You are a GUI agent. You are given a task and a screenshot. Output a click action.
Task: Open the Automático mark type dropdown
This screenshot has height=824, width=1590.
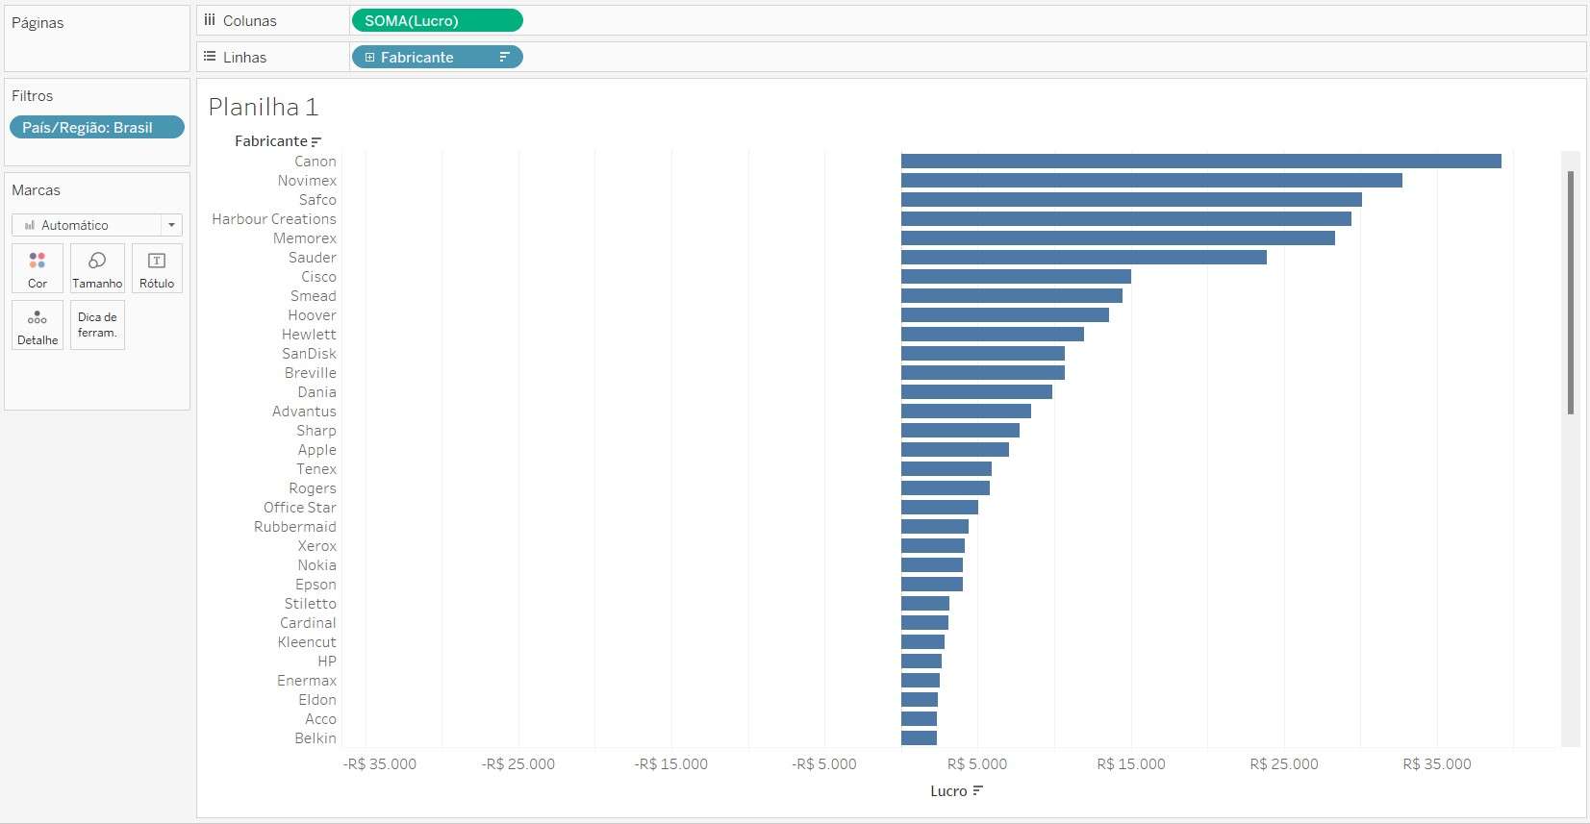tap(97, 225)
